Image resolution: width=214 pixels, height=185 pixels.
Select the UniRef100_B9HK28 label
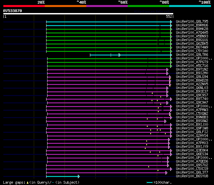[x=192, y=29]
